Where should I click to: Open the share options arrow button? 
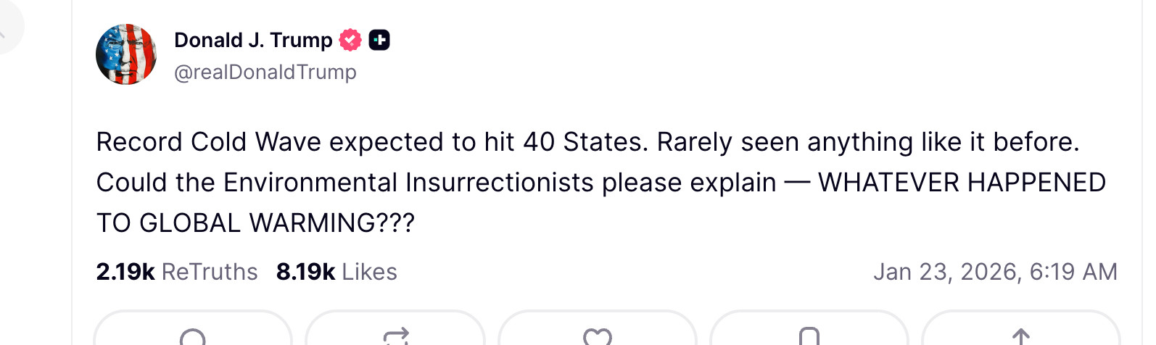pos(1020,336)
